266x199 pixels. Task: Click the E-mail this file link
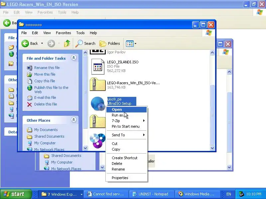click(45, 98)
